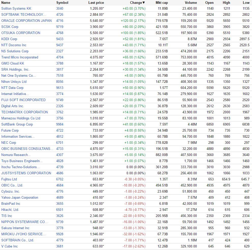Click ticker symbol 4689
252x250 pixels.
click(x=60, y=198)
